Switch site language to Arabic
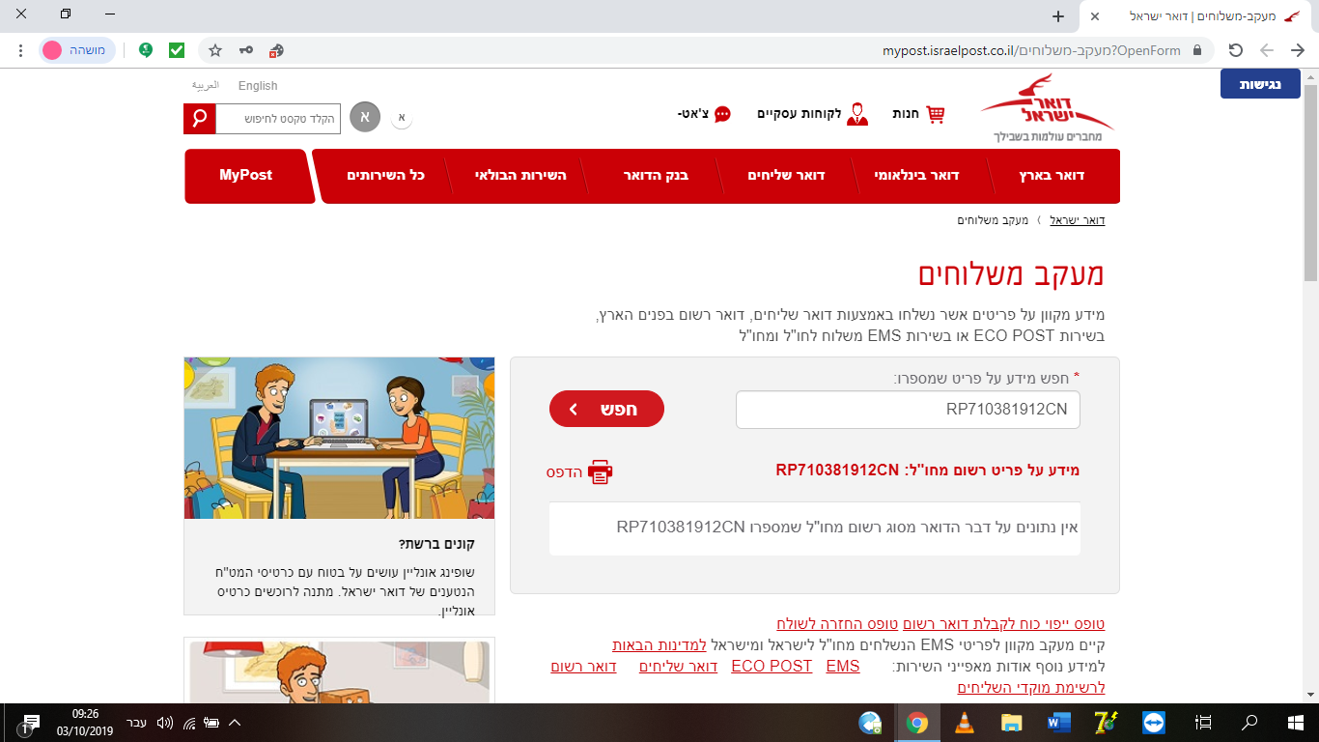This screenshot has width=1319, height=742. 206,86
